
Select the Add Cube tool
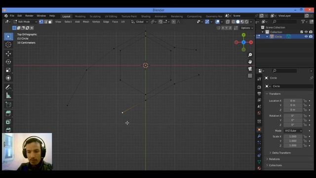click(x=8, y=104)
